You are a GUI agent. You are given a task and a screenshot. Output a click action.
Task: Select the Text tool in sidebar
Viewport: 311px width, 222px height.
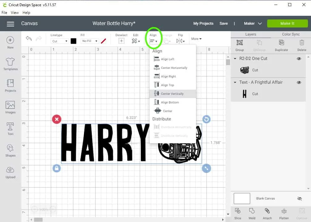[10, 127]
